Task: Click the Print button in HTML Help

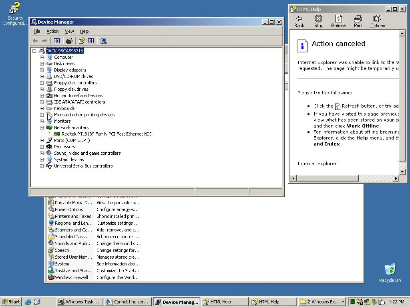Action: click(x=358, y=22)
